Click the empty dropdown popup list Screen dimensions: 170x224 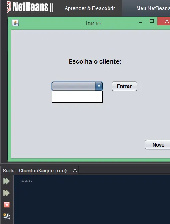tap(77, 97)
